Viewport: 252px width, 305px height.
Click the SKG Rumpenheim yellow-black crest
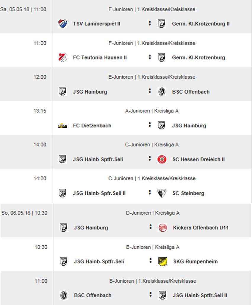point(163,261)
